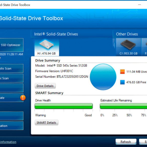Screen dimensions: 147x147
Task: Click the disk usage pie chart
Action: pos(103,77)
